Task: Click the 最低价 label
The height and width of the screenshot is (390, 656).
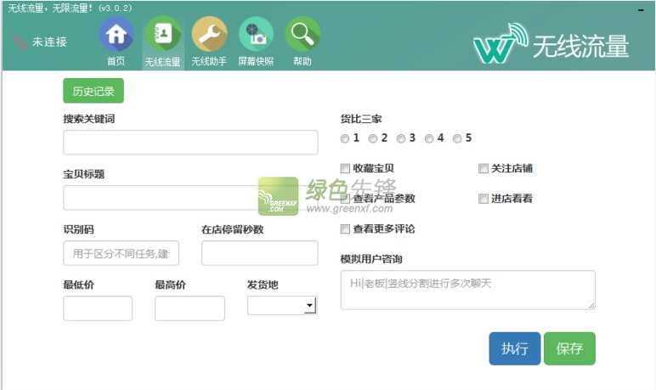Action: tap(79, 285)
